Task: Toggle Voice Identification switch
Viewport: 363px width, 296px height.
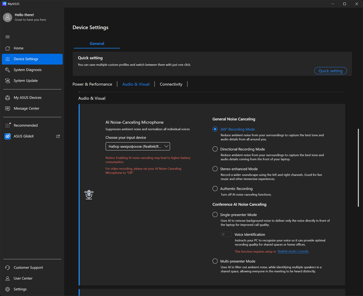Action: point(226,235)
